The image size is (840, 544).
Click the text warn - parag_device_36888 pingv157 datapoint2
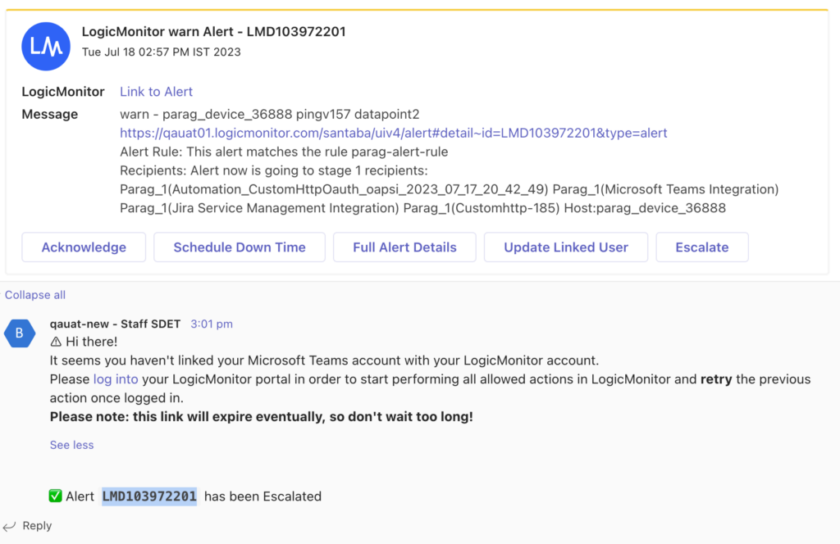(x=269, y=114)
